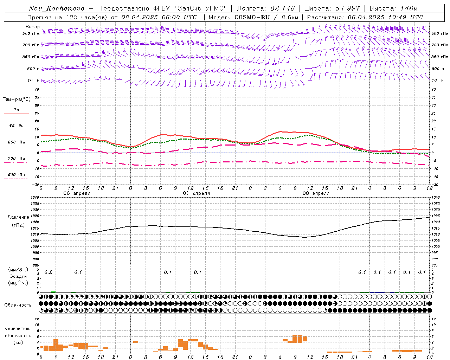This screenshot has height=360, width=450.
Task: Select the "Высота: 146м" header value
Action: tap(393, 8)
